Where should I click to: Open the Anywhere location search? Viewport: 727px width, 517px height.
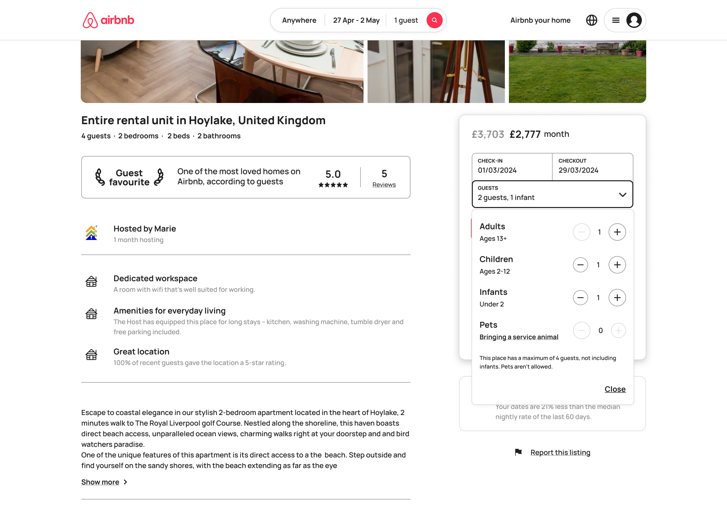(x=299, y=20)
